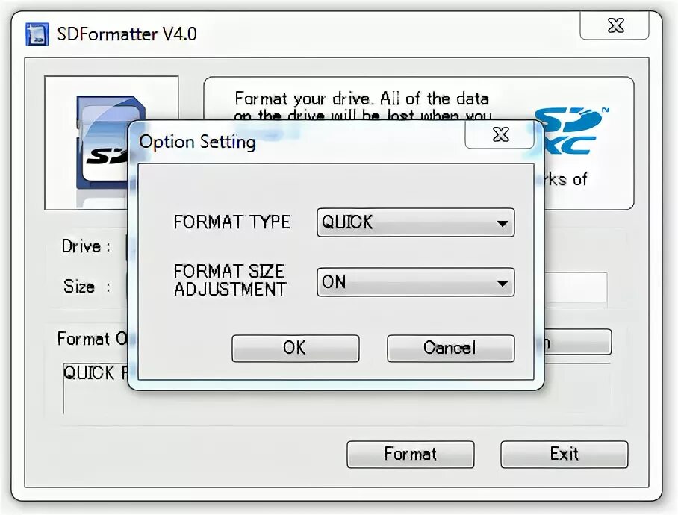Click the Drive label in main window

pyautogui.click(x=86, y=246)
